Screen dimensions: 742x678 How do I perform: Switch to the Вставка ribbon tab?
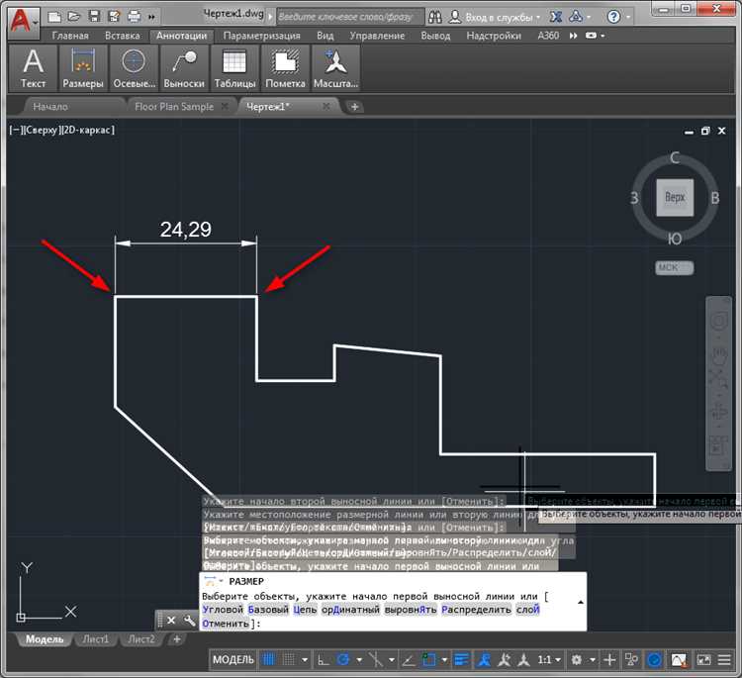(x=122, y=36)
